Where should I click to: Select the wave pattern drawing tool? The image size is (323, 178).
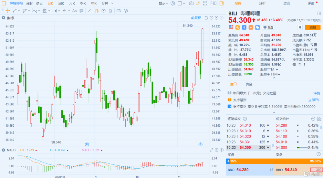click(x=35, y=11)
